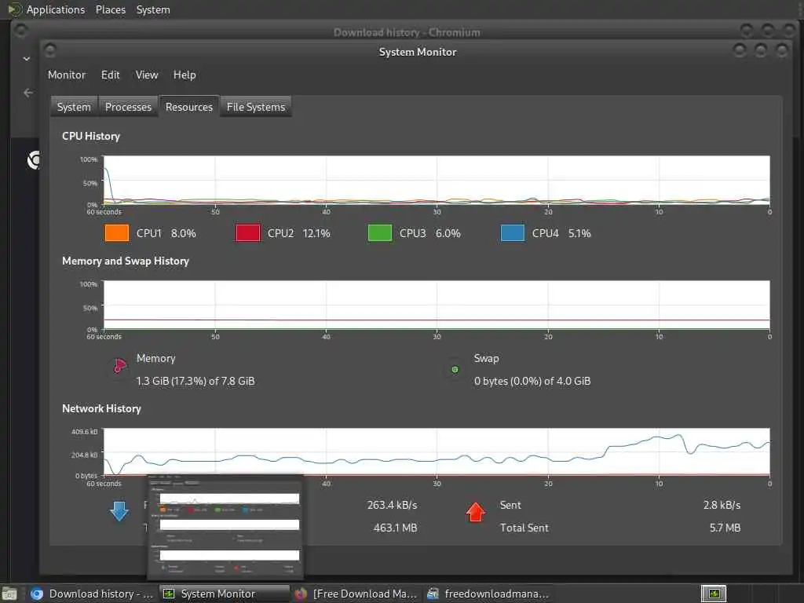Click the Chromium logo icon behind System Monitor
Screen dimensions: 804x603
coord(33,160)
